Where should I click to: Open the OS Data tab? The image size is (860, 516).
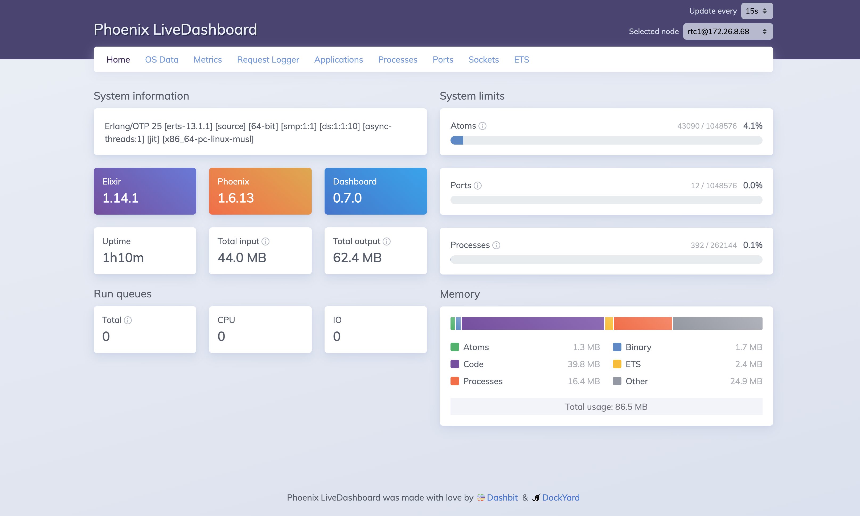162,59
